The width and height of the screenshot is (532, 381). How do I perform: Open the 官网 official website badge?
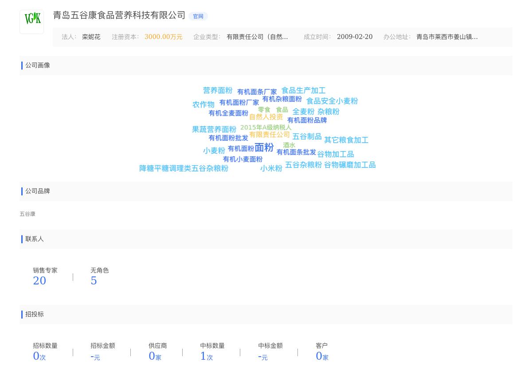click(x=198, y=16)
